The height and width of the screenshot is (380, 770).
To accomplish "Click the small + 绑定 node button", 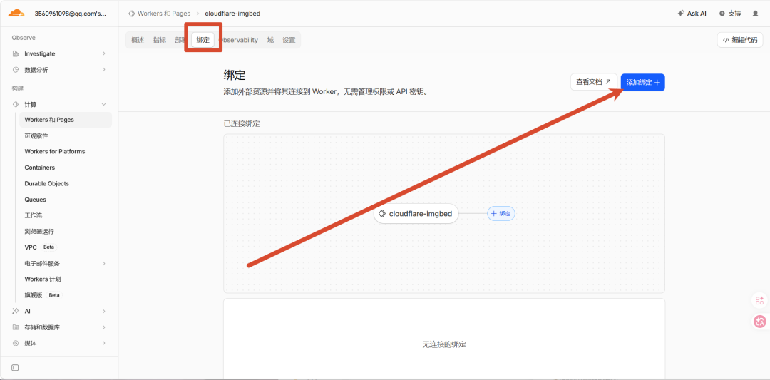I will point(501,214).
